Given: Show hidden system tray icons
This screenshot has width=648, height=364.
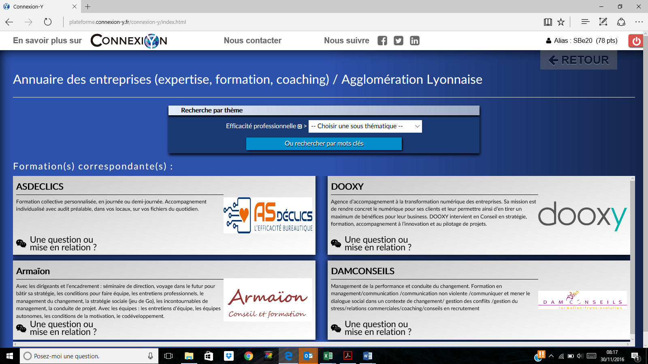Looking at the screenshot, I should click(551, 356).
